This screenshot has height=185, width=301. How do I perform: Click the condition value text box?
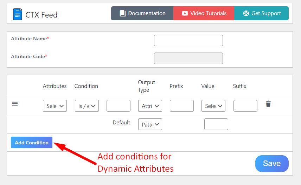118,106
